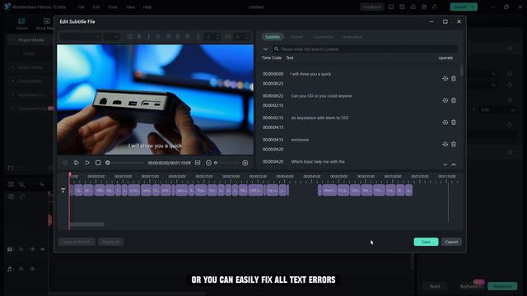The height and width of the screenshot is (296, 527).
Task: Click the Apply All button
Action: tap(110, 242)
